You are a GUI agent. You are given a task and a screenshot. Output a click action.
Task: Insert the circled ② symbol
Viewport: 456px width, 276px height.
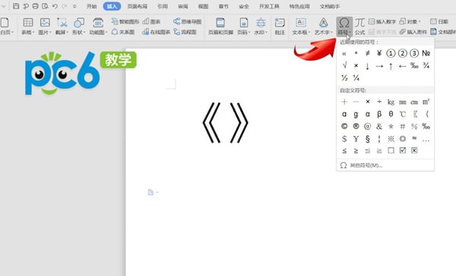(403, 53)
